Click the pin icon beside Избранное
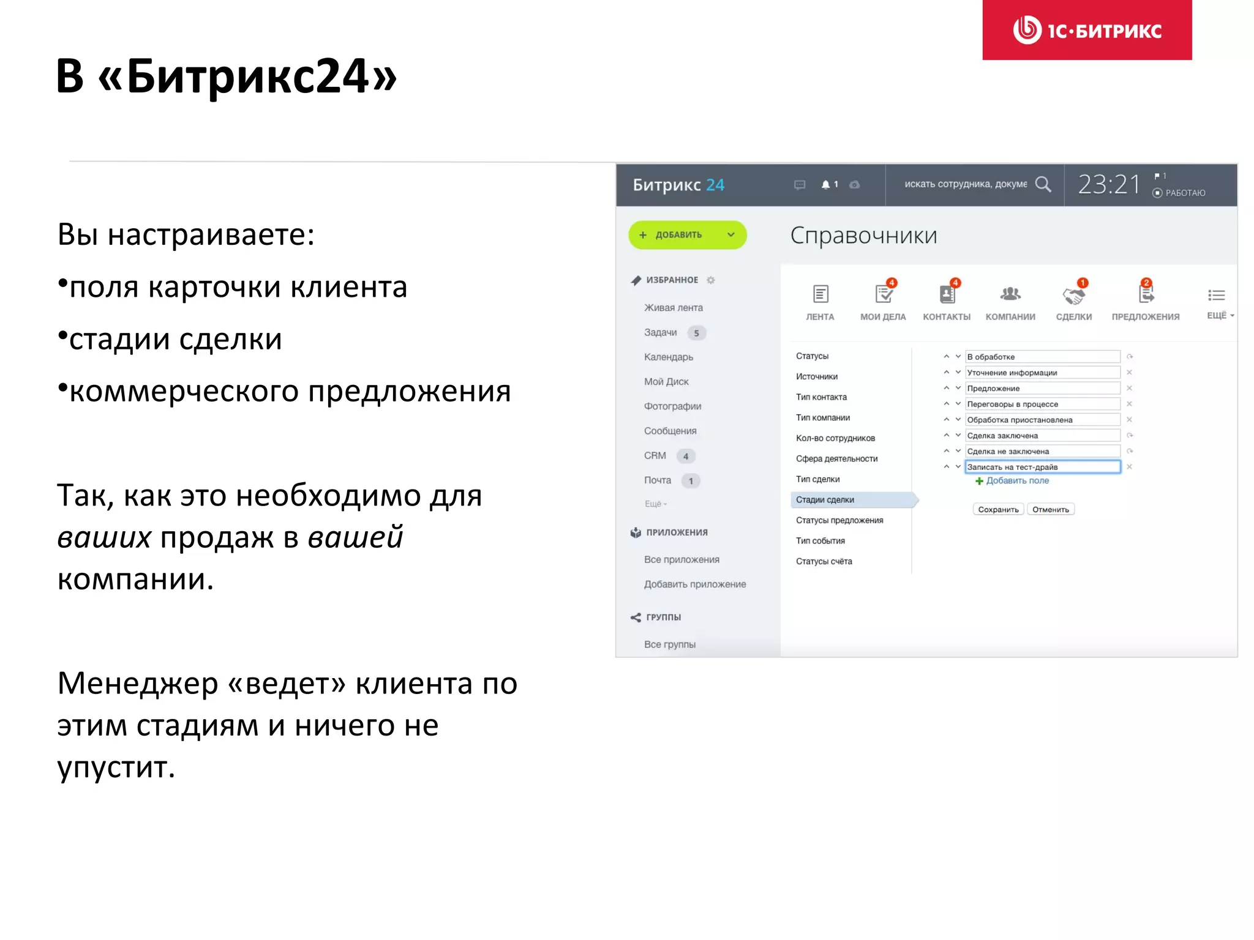The width and height of the screenshot is (1254, 940). pyautogui.click(x=636, y=280)
